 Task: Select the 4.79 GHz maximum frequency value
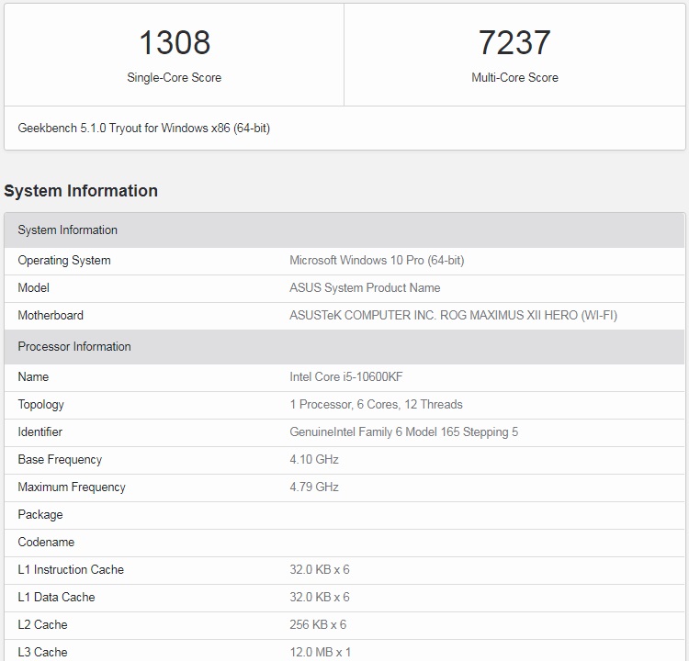(x=314, y=487)
